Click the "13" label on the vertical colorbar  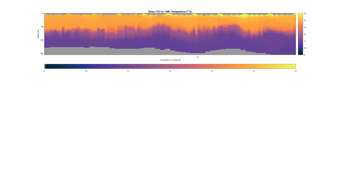pos(305,27)
